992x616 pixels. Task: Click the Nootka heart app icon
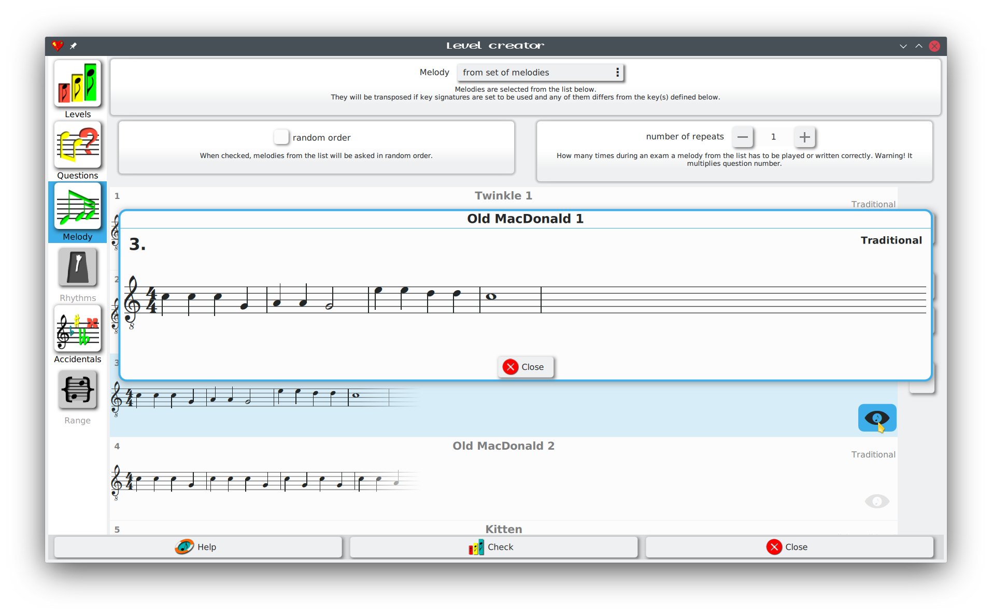click(x=57, y=46)
